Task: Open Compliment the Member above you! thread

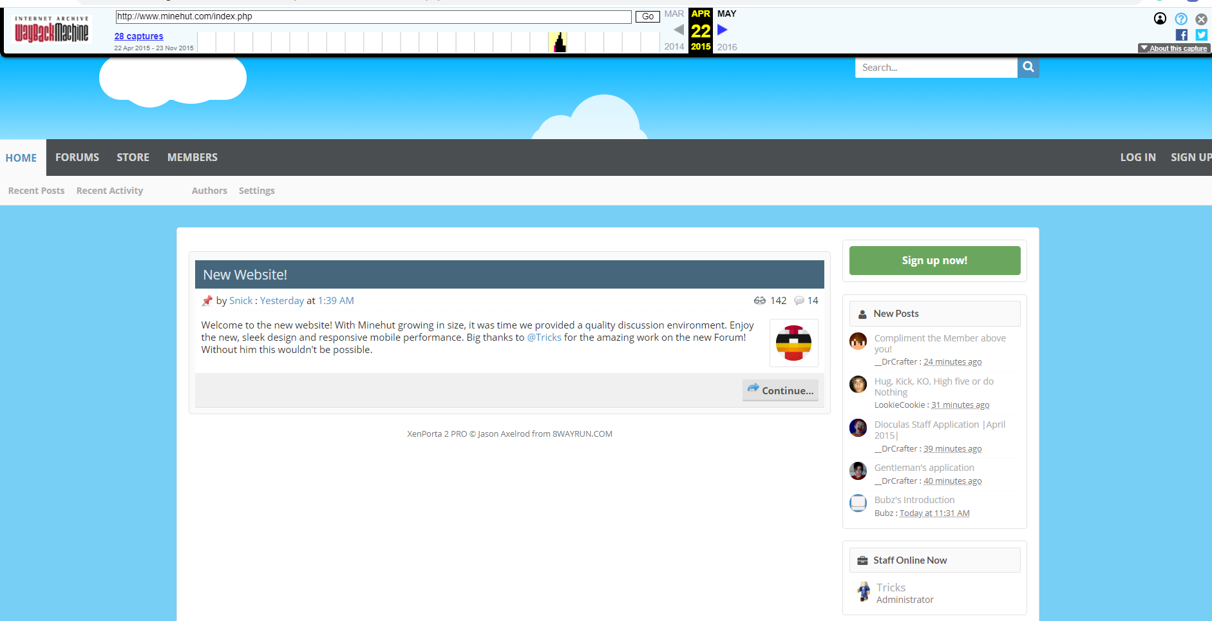Action: point(940,343)
